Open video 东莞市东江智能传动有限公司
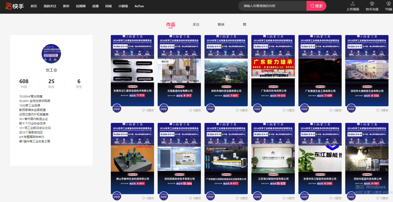The width and height of the screenshot is (393, 202). tap(320, 158)
